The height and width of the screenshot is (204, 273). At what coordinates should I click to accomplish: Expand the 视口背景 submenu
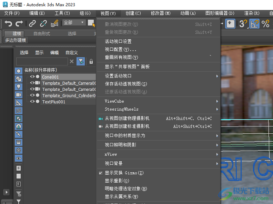pyautogui.click(x=159, y=163)
